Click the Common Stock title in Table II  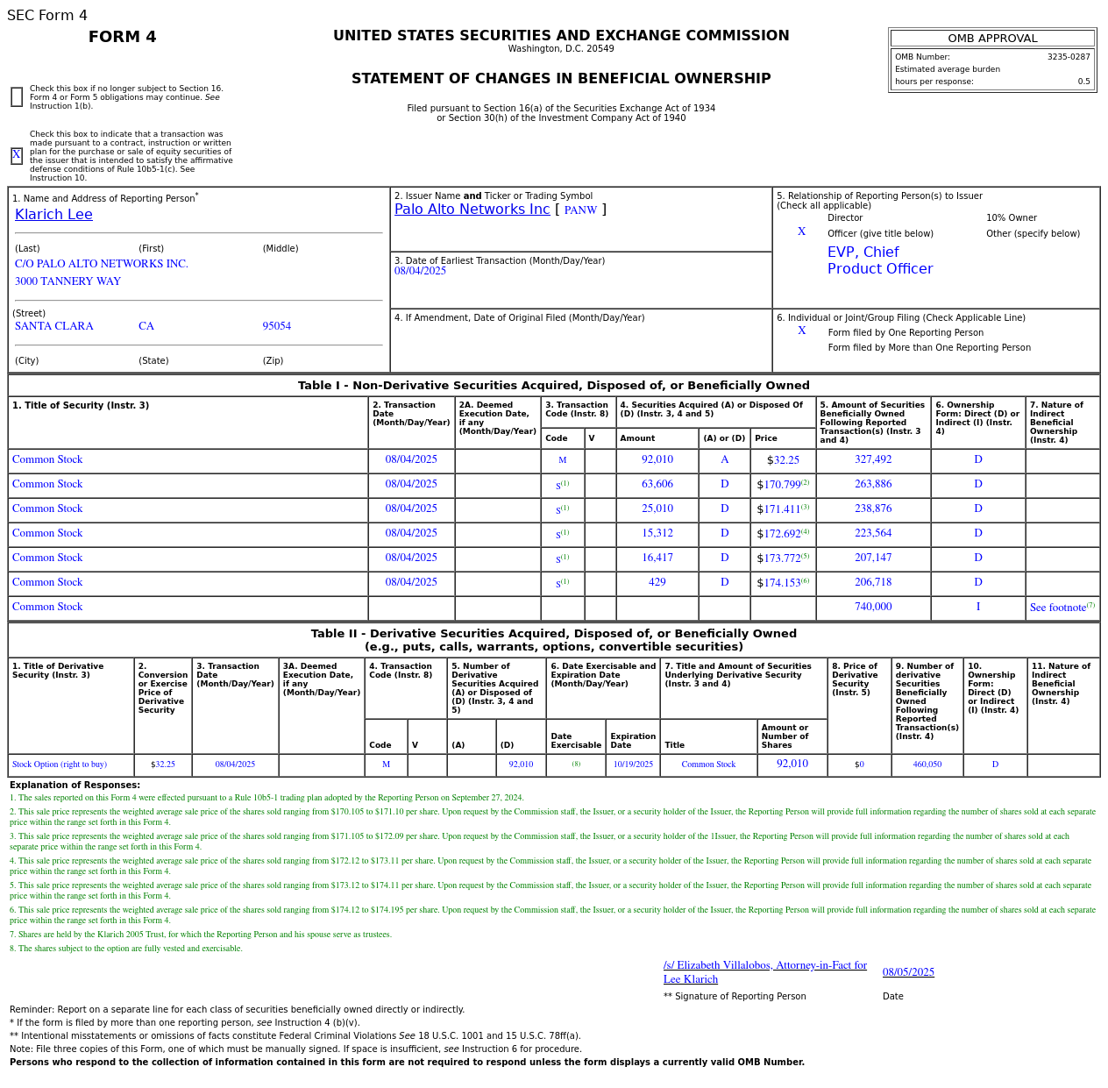click(708, 764)
